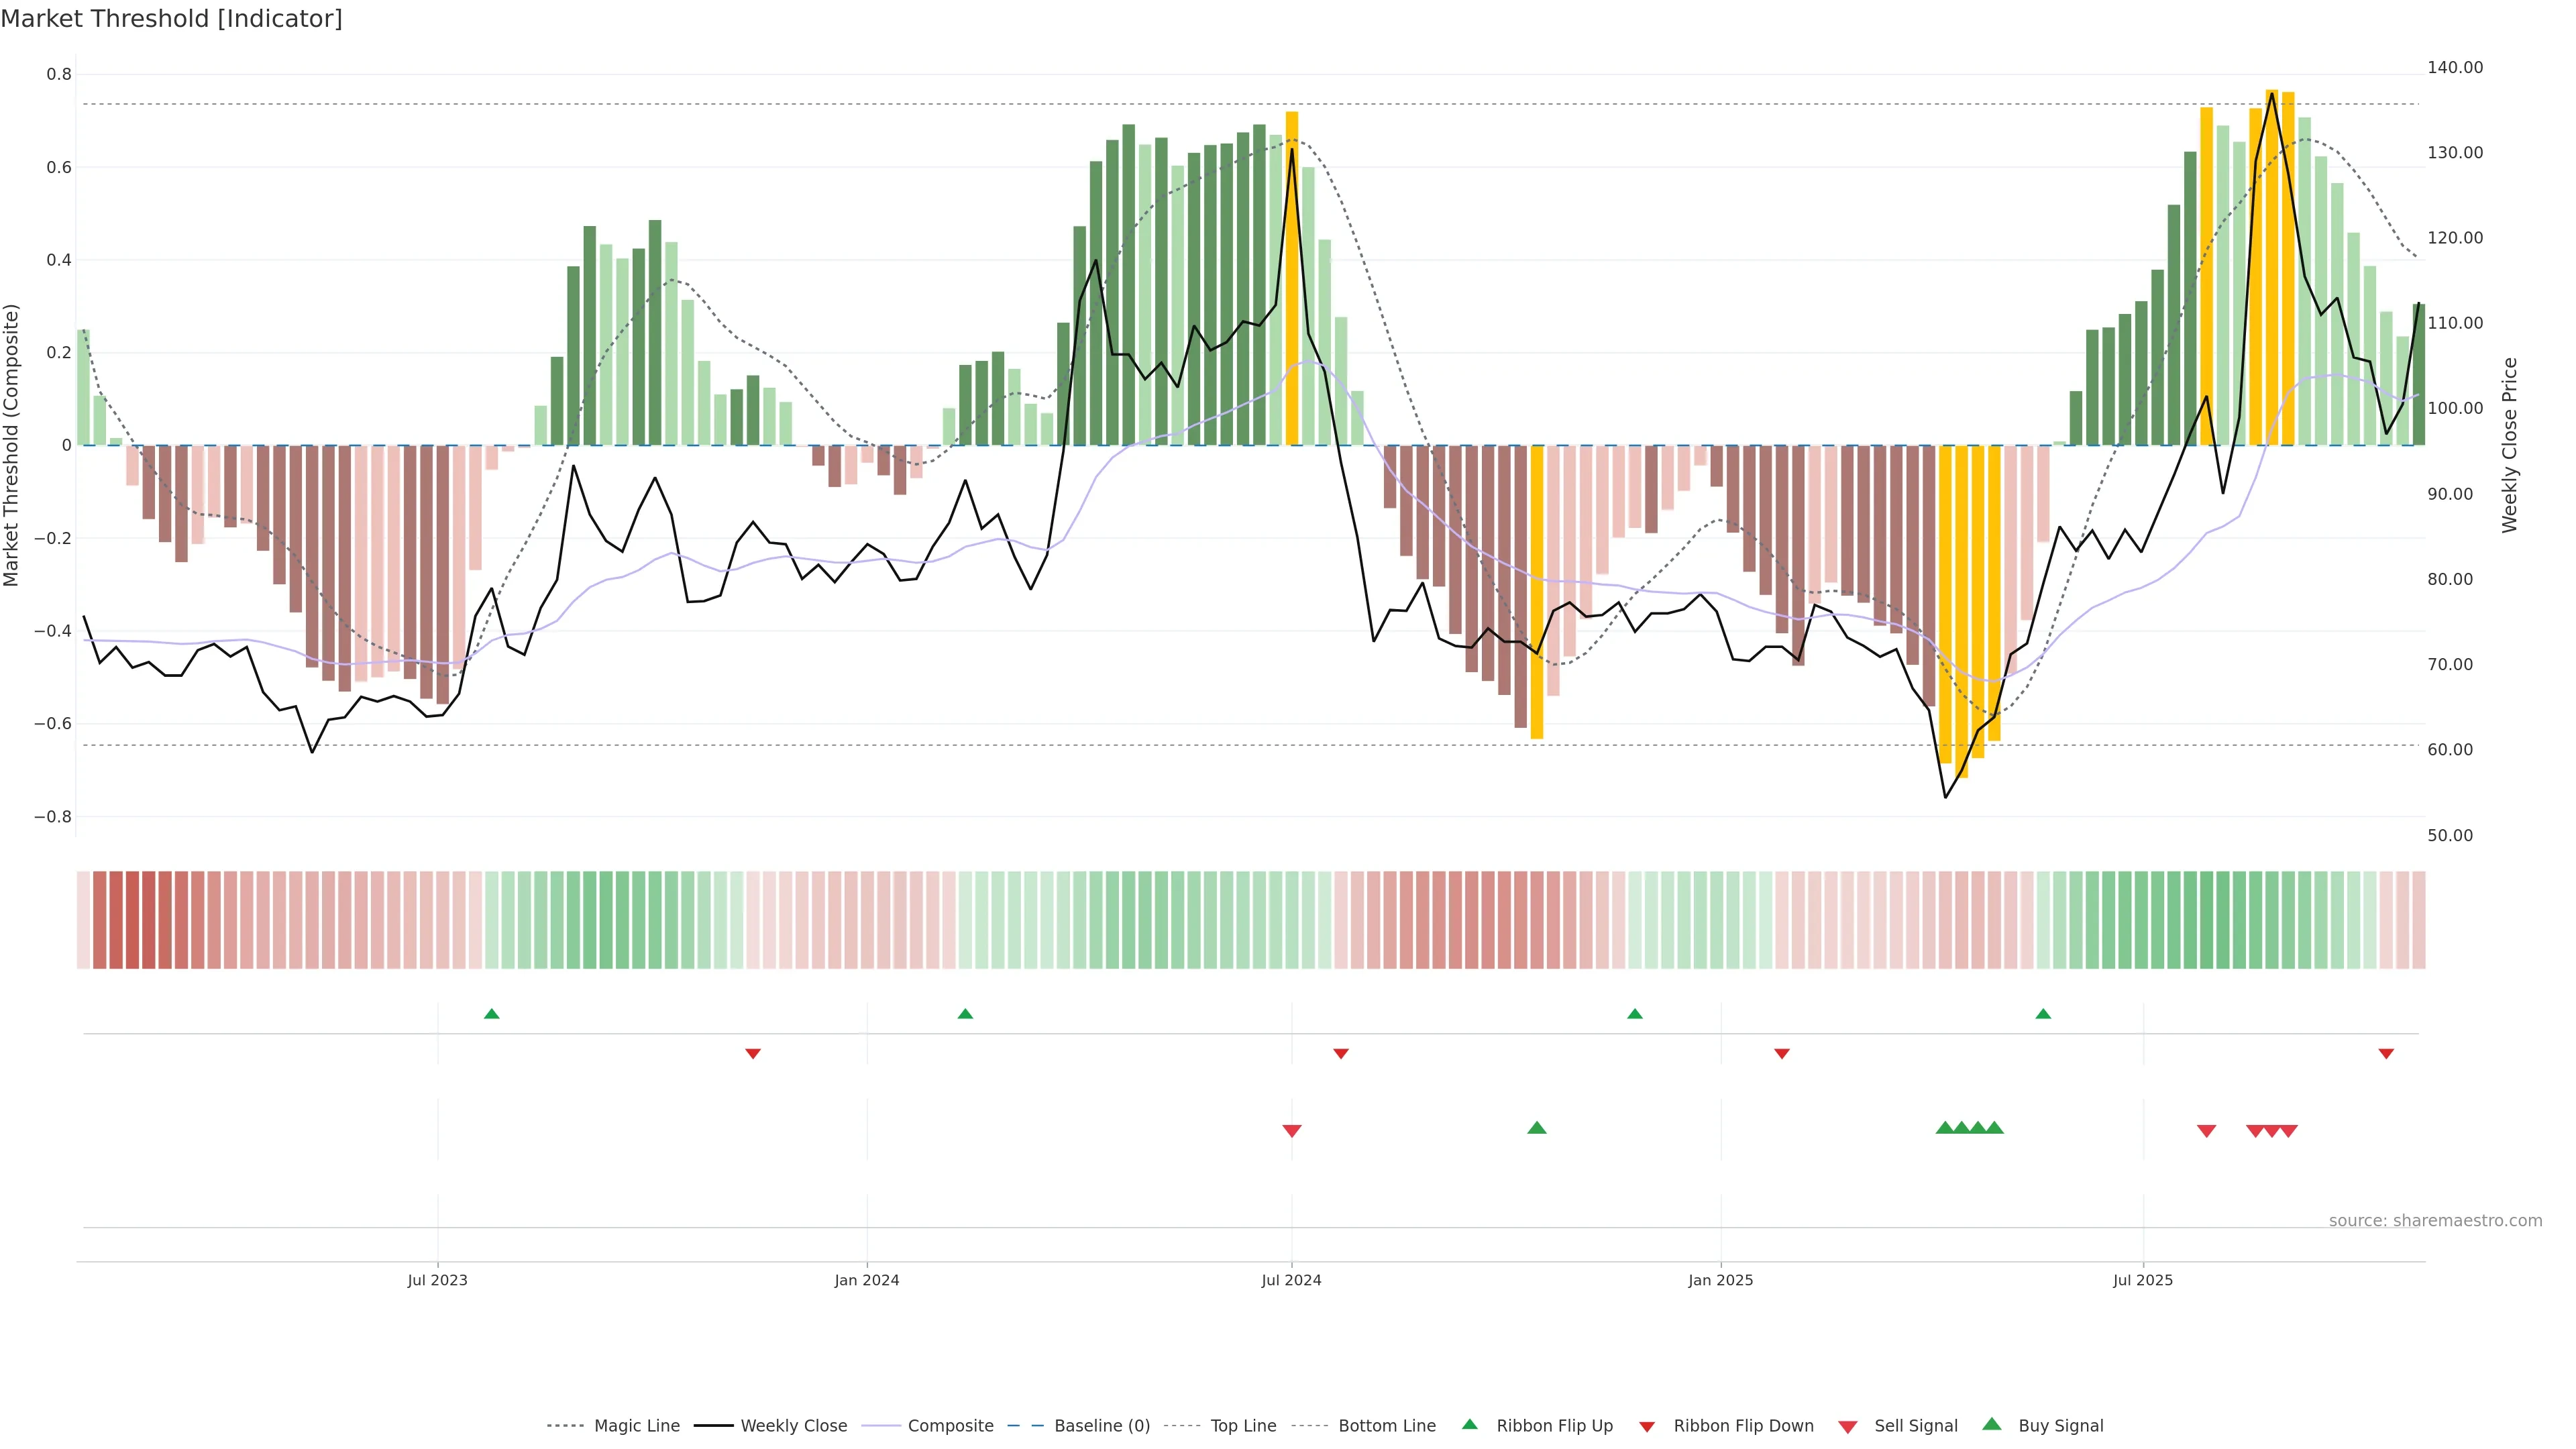Click the Buy Signal legend icon
The height and width of the screenshot is (1449, 2576).
coord(1991,1424)
